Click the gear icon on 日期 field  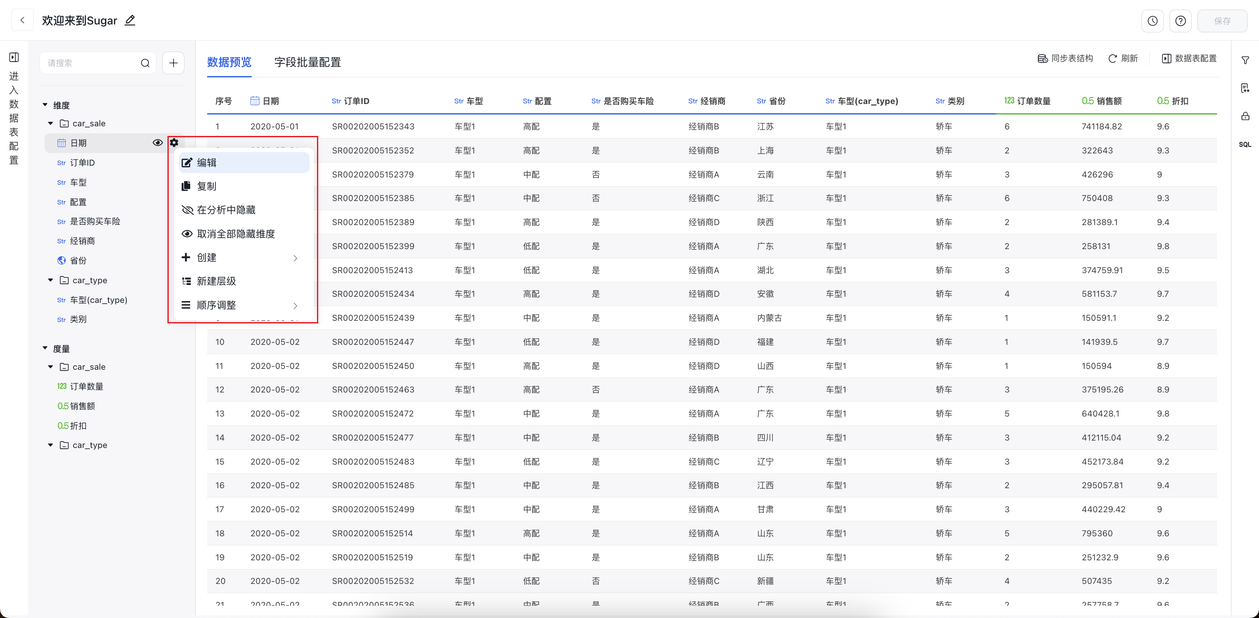coord(174,142)
